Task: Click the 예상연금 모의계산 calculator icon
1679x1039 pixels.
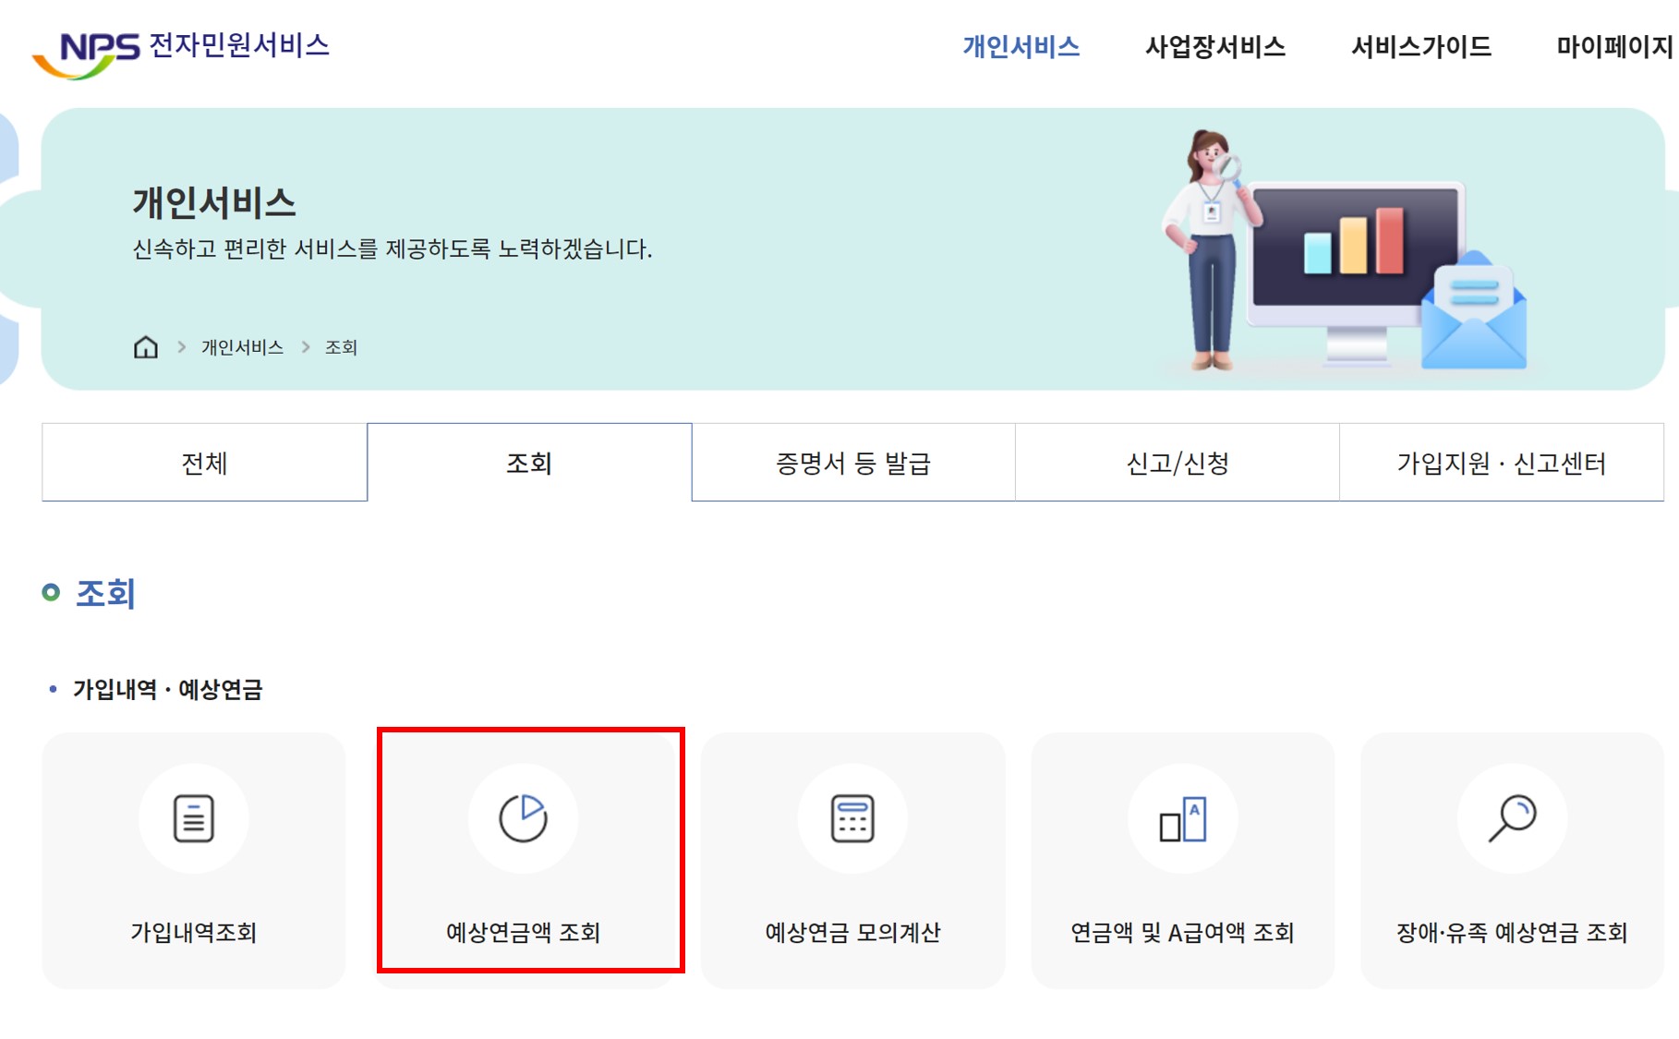Action: coord(852,818)
